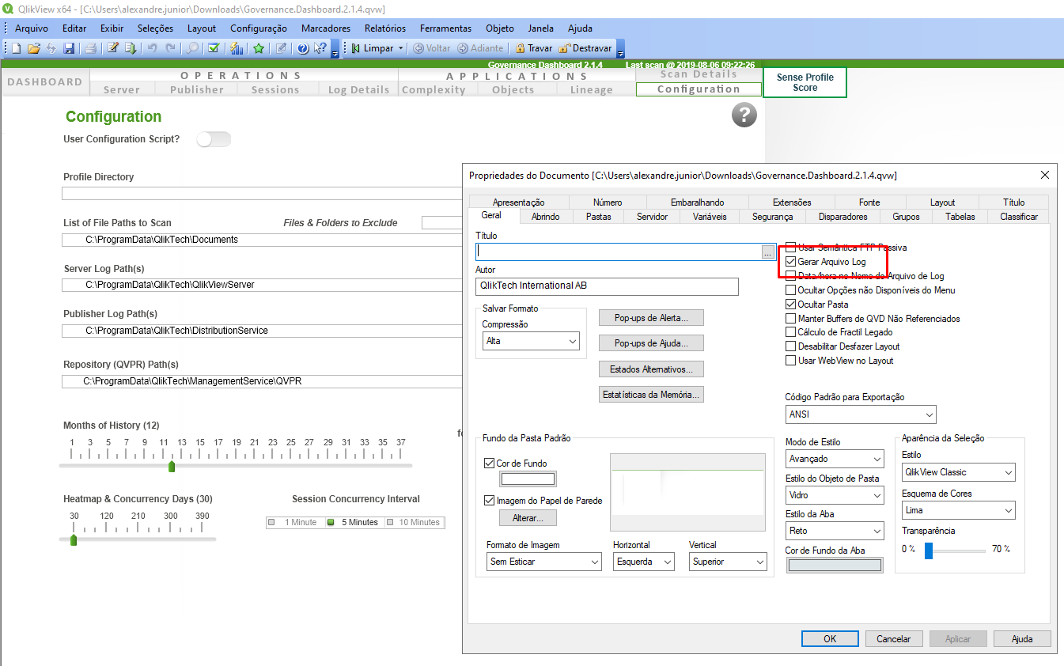Click the gray question mark help circle
Screen dimensions: 1064x666
tap(744, 115)
